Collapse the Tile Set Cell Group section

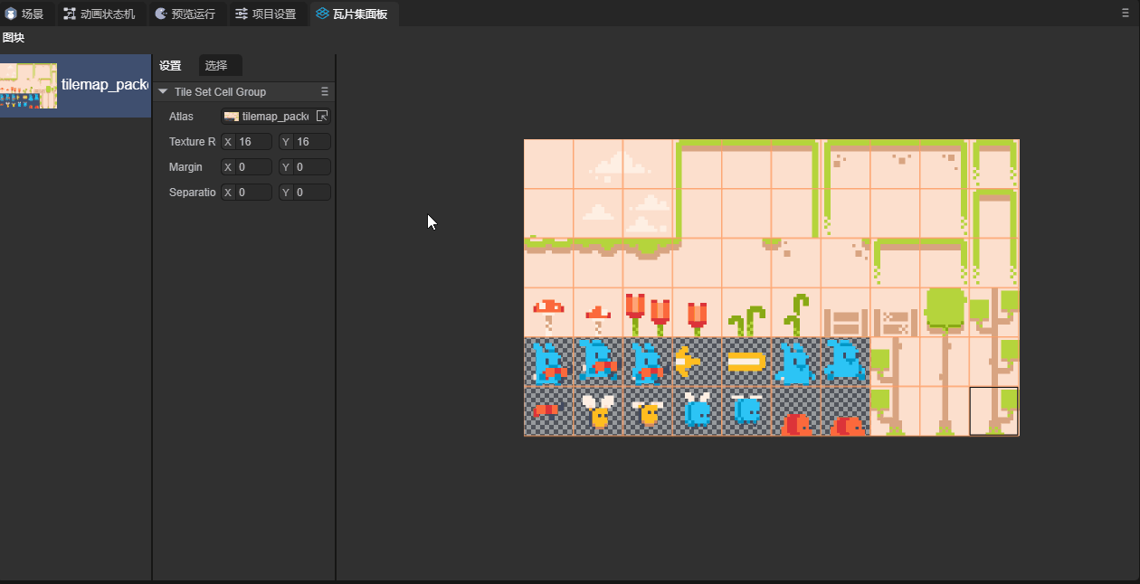click(x=163, y=92)
